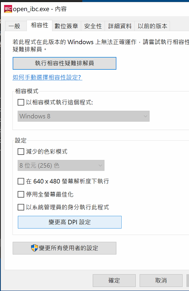The width and height of the screenshot is (189, 291).
Task: Check 以系統管理員的身分執行此程式
Action: (x=21, y=207)
